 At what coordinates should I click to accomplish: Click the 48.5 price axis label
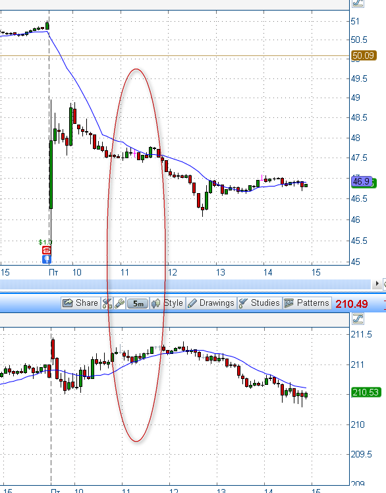(x=359, y=117)
